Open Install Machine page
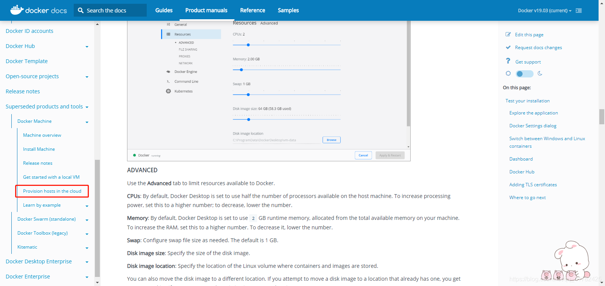Screen dimensions: 605x286 coord(39,149)
